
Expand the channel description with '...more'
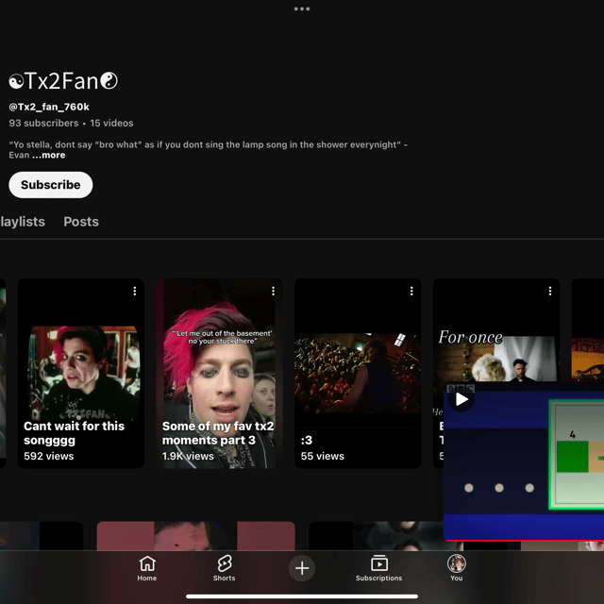click(x=48, y=155)
